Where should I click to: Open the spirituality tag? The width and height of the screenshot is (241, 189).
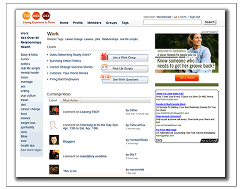tap(28, 127)
